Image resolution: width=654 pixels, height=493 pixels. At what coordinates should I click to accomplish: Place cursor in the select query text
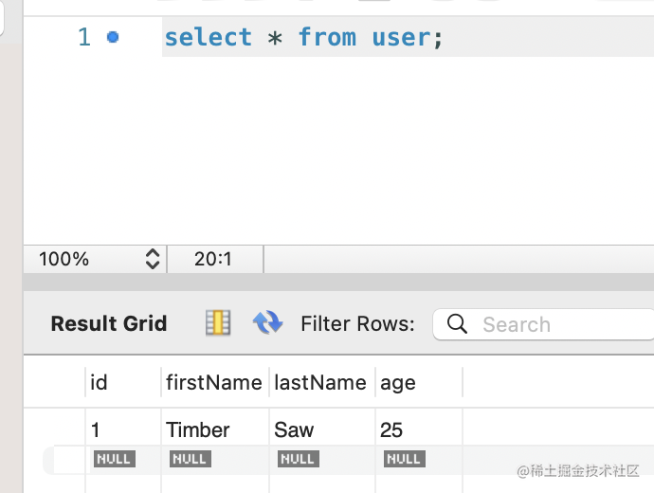coord(303,37)
